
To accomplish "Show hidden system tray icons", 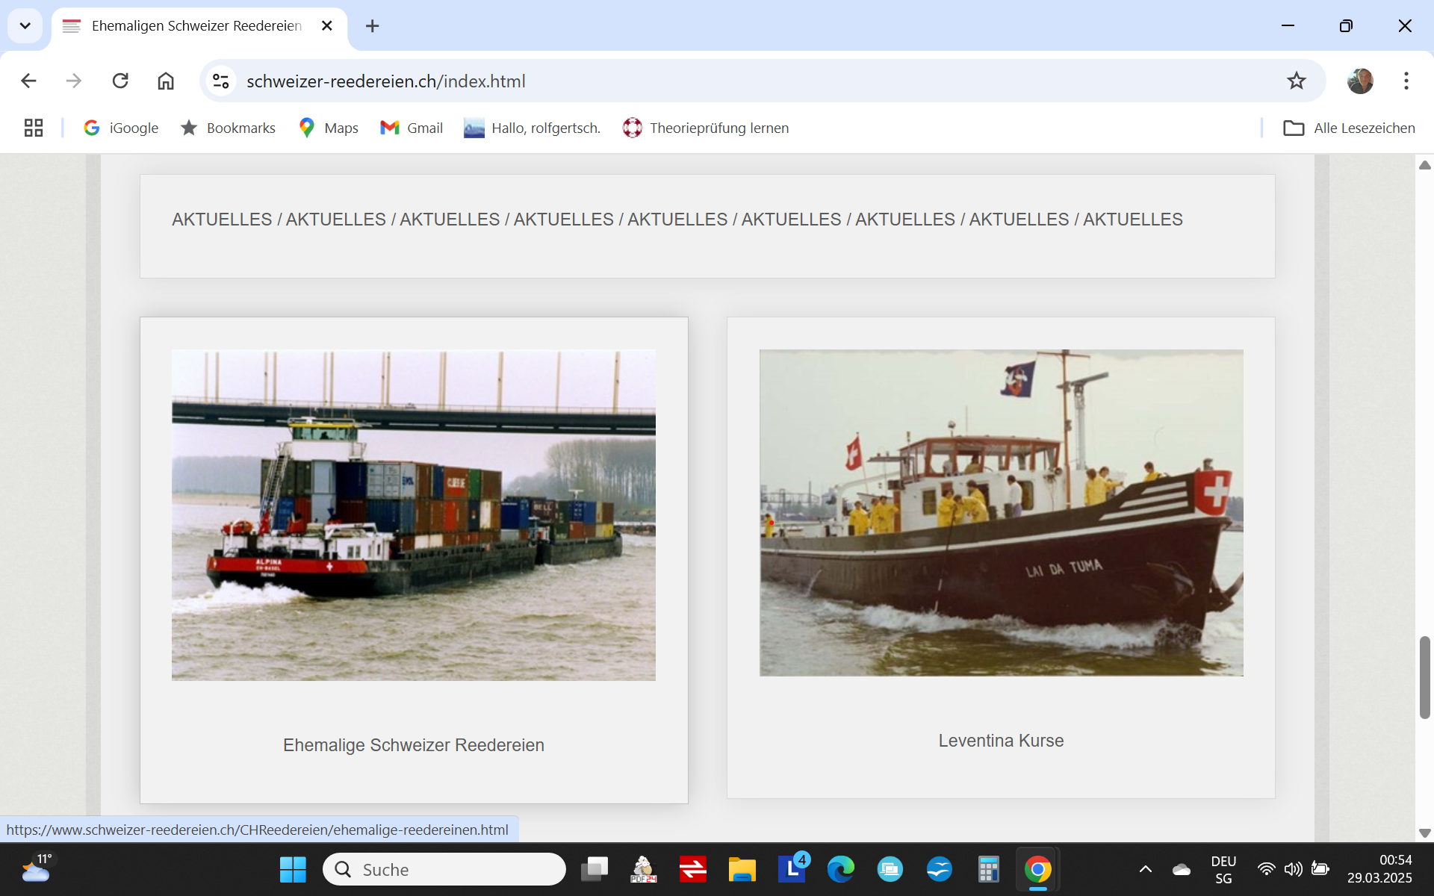I will 1145,869.
